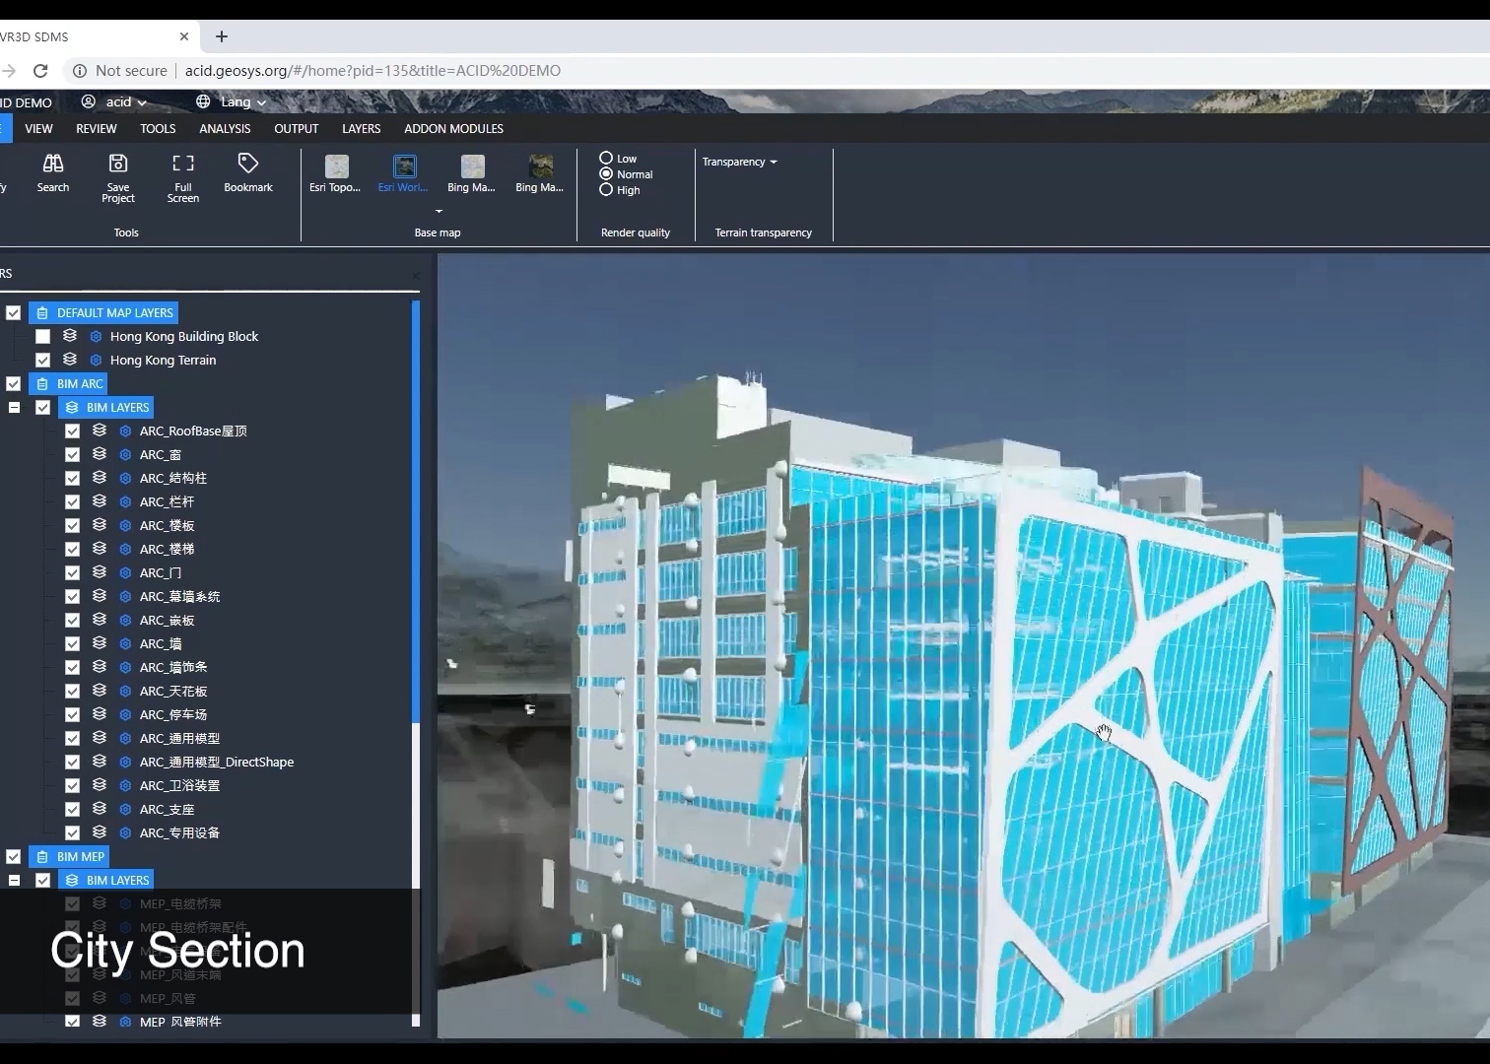Click the layer icon beside Hong Kong Terrain
This screenshot has height=1064, width=1490.
pos(70,360)
